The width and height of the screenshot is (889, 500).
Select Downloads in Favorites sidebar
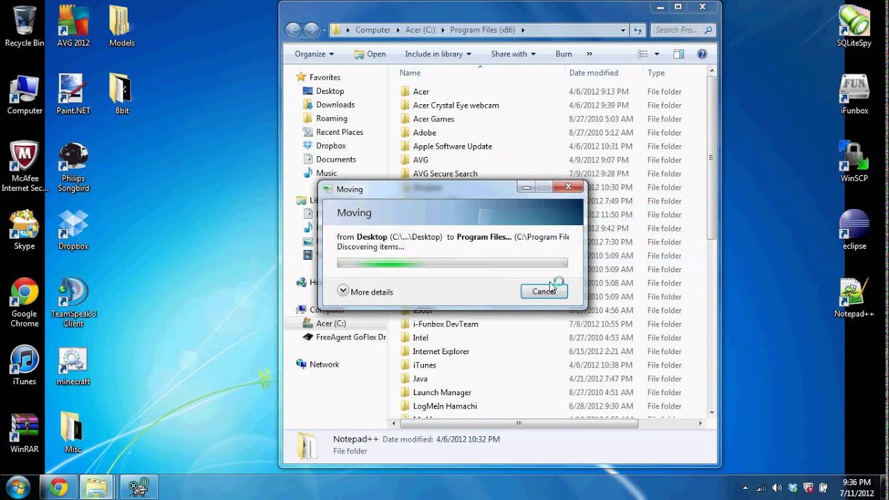pyautogui.click(x=335, y=105)
